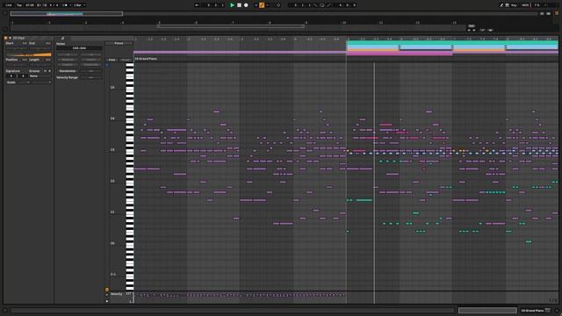Click the Follow playback icon left of position
Screen dimensions: 562x316
[x=197, y=5]
